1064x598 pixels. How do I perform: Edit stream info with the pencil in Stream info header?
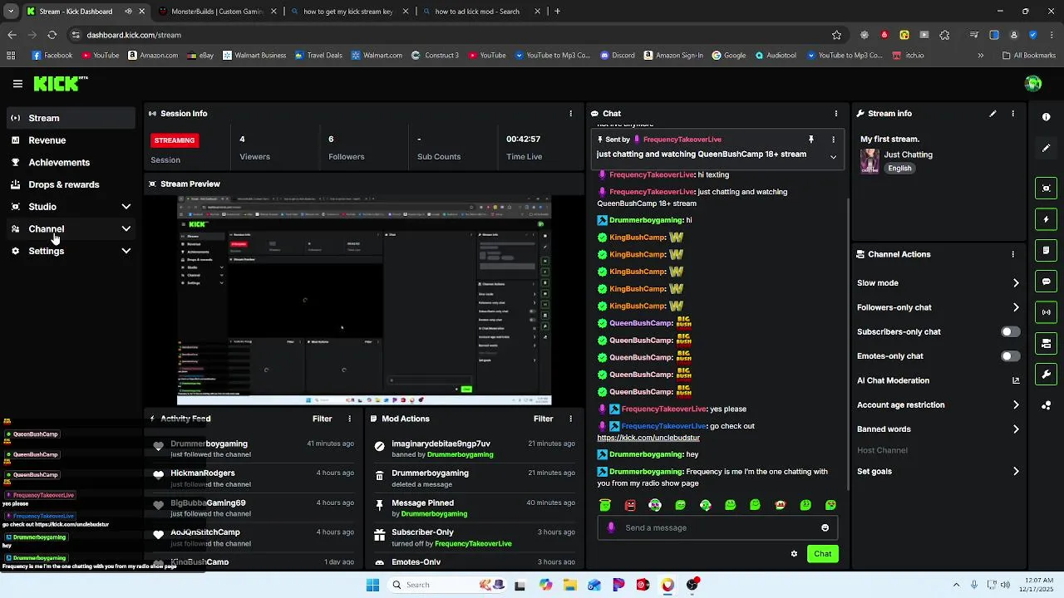coord(993,113)
